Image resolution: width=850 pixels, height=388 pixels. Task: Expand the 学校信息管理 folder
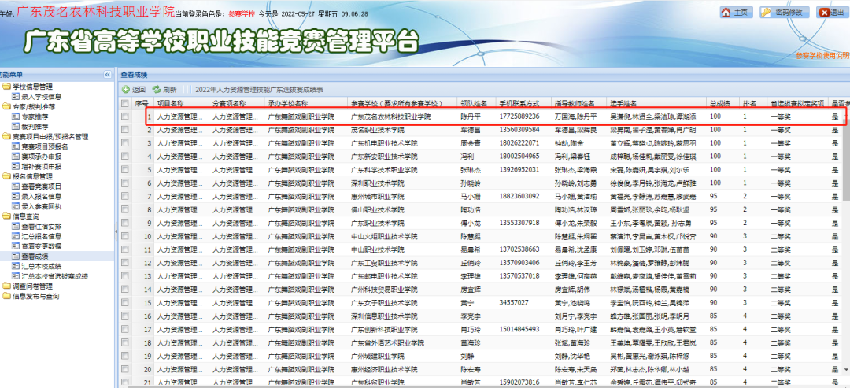tap(33, 86)
